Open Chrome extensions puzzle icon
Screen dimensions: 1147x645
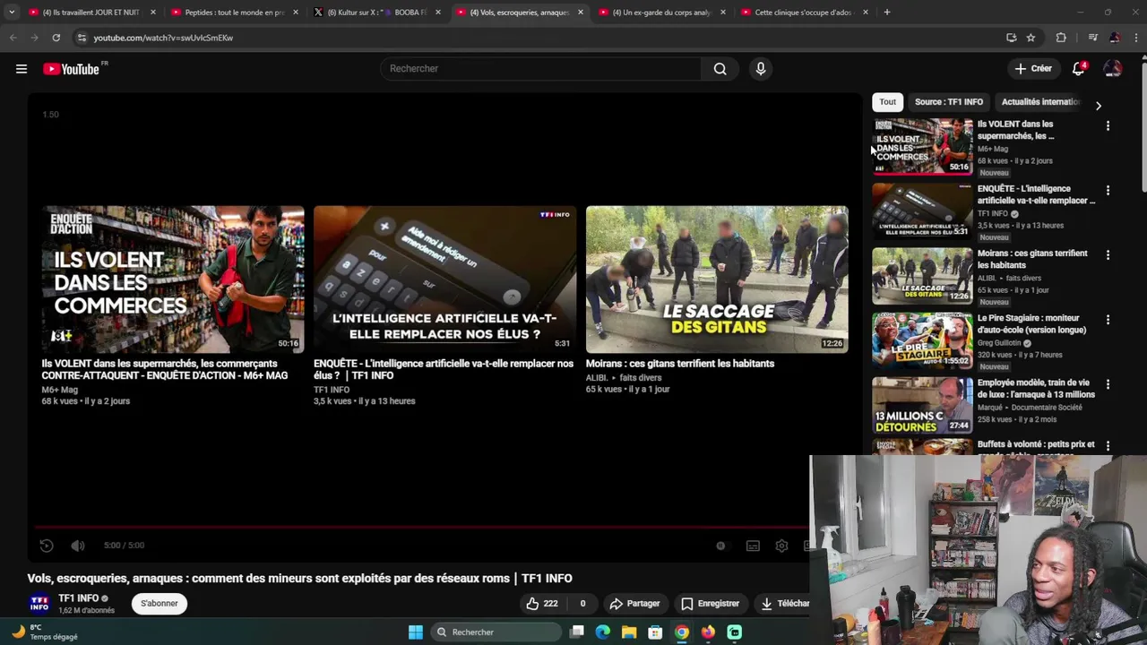click(1061, 38)
